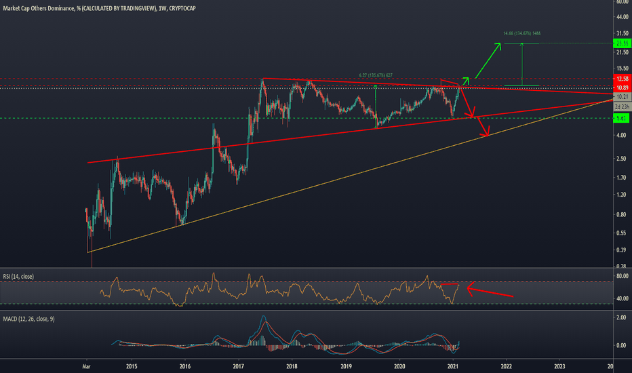Image resolution: width=632 pixels, height=373 pixels.
Task: Click the 21.50 value on price axis
Action: pyautogui.click(x=622, y=52)
